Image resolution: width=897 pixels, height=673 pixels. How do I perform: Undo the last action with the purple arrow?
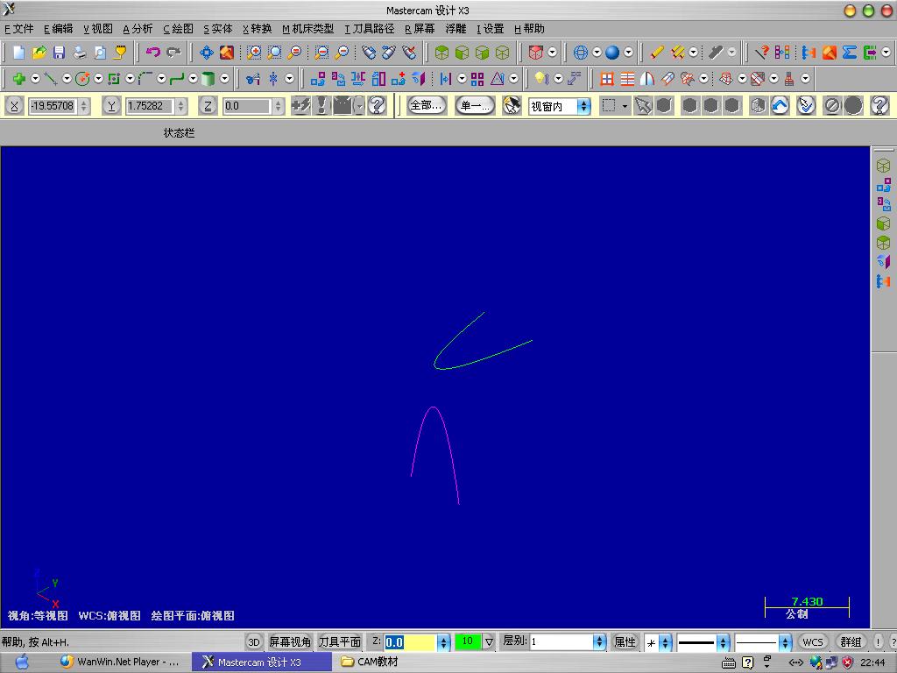click(152, 53)
